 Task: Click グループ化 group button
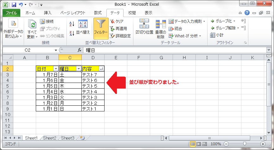(x=223, y=21)
